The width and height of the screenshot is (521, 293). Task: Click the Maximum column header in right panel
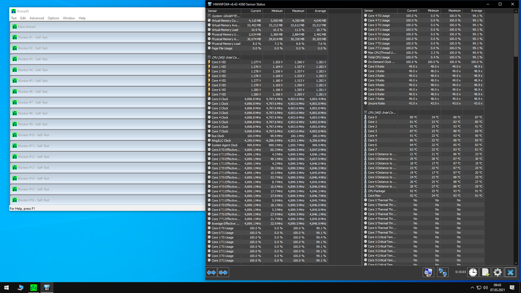(451, 11)
